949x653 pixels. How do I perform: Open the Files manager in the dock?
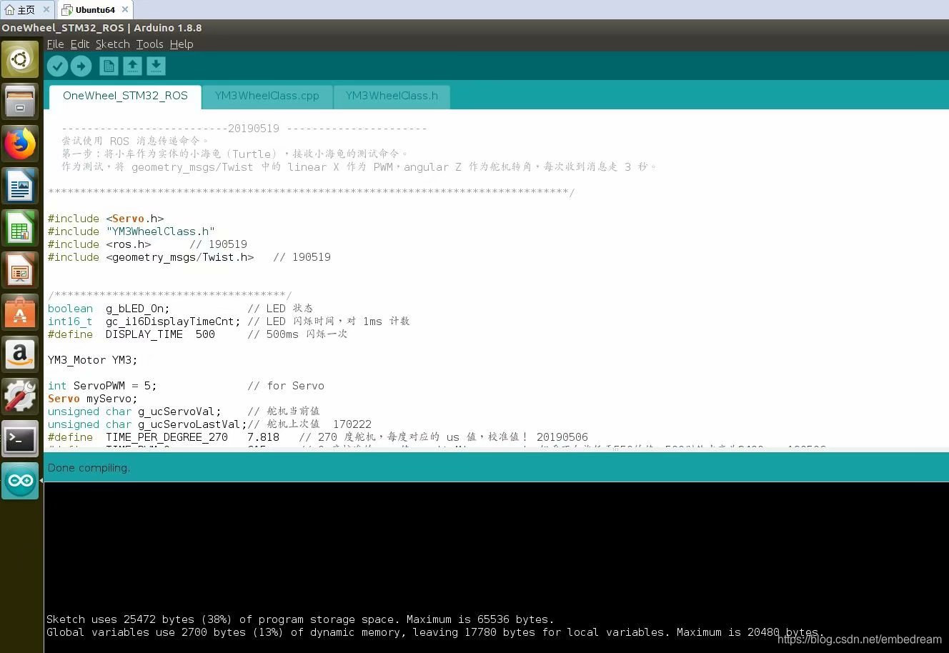(x=20, y=102)
